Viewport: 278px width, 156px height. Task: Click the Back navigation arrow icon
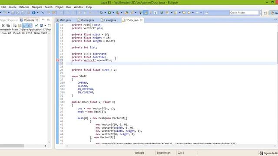point(189,13)
